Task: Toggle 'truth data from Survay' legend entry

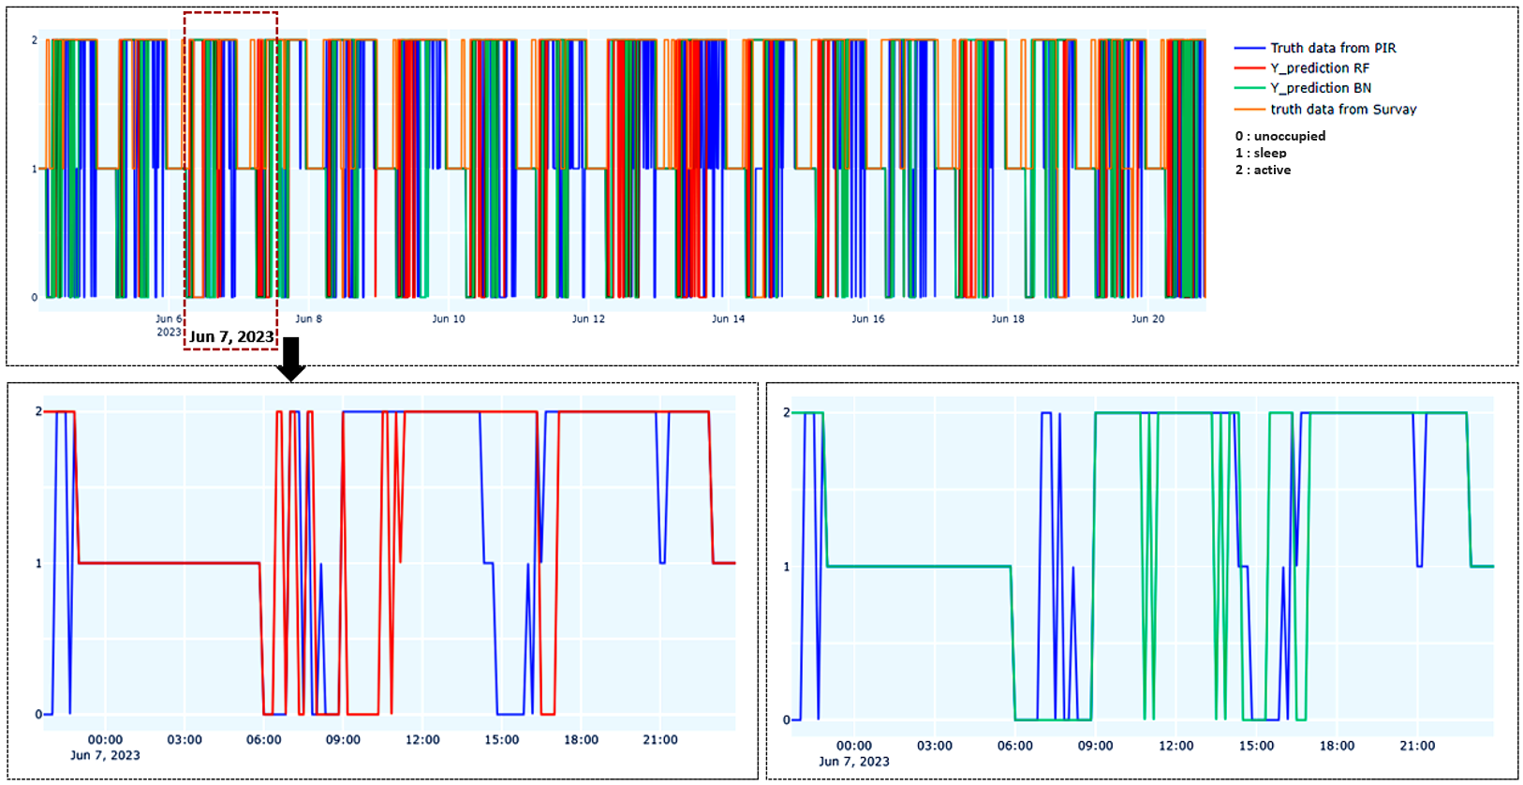Action: click(1325, 110)
